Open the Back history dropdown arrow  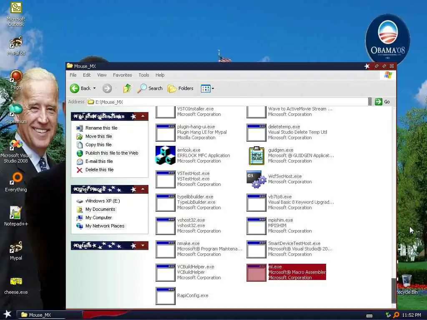click(x=95, y=88)
